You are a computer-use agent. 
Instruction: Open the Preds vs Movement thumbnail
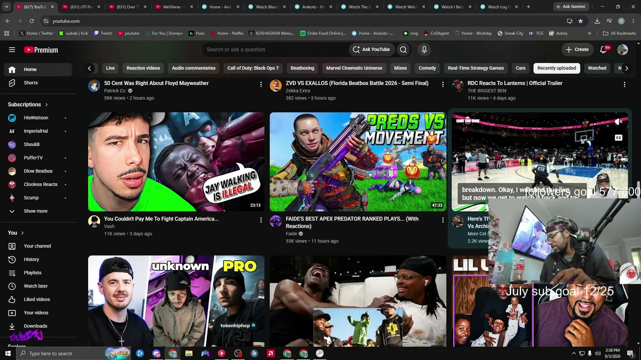[x=358, y=161]
